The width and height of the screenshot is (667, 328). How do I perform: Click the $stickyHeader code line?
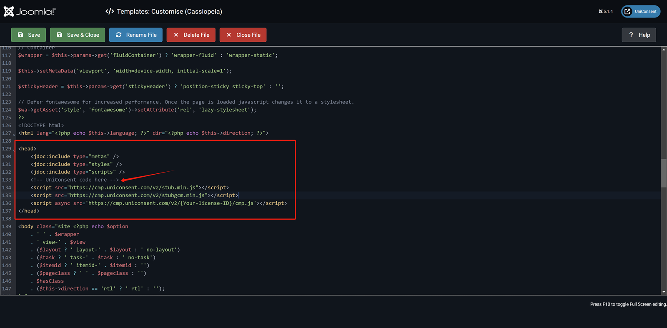point(151,87)
